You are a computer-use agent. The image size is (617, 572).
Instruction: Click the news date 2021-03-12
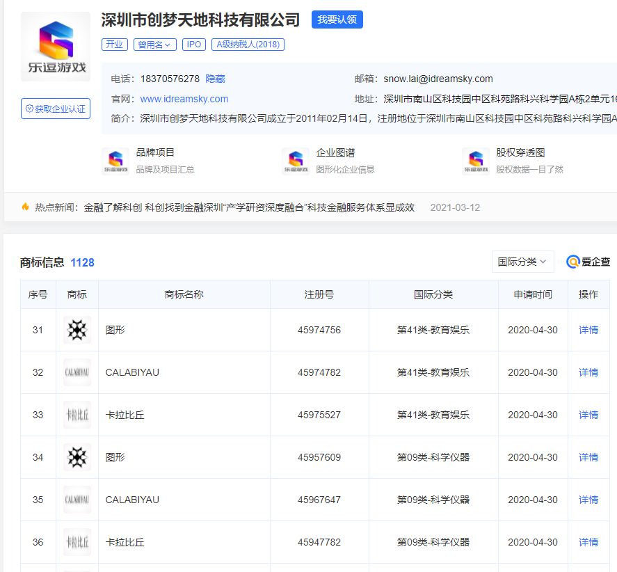[x=456, y=207]
